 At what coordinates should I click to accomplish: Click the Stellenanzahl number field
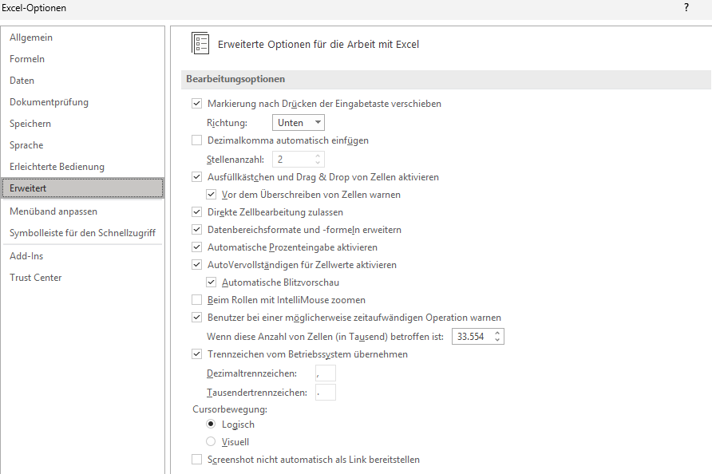pyautogui.click(x=299, y=160)
